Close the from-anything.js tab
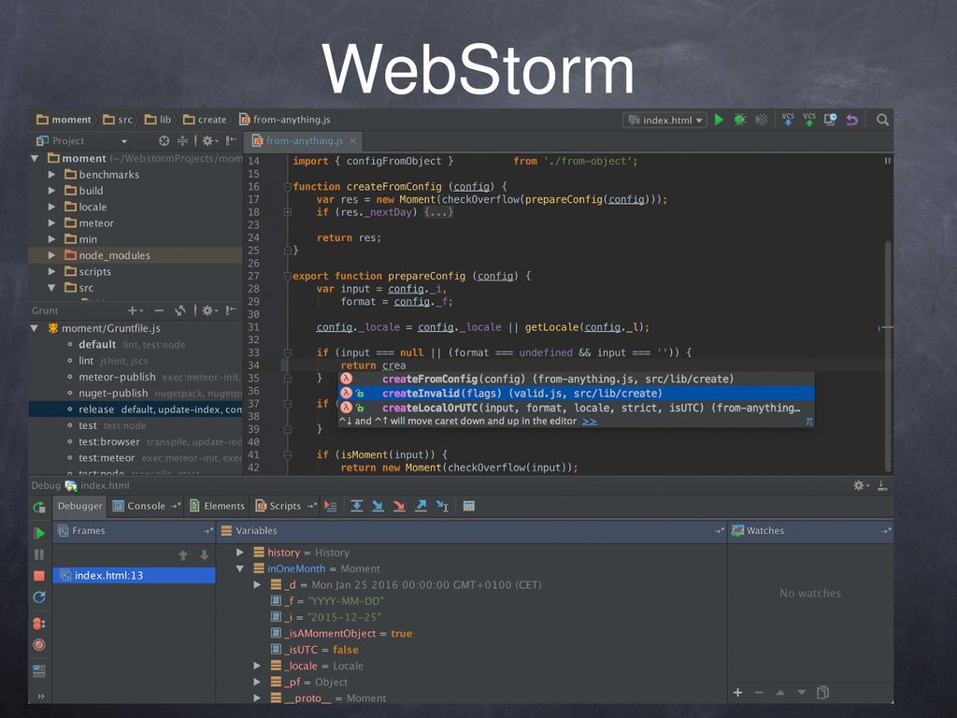 pos(352,141)
